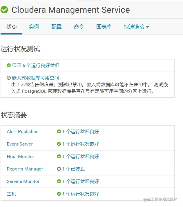Click Event Server's 1 个运行状况良好 status text
The image size is (183, 207).
pos(81,144)
